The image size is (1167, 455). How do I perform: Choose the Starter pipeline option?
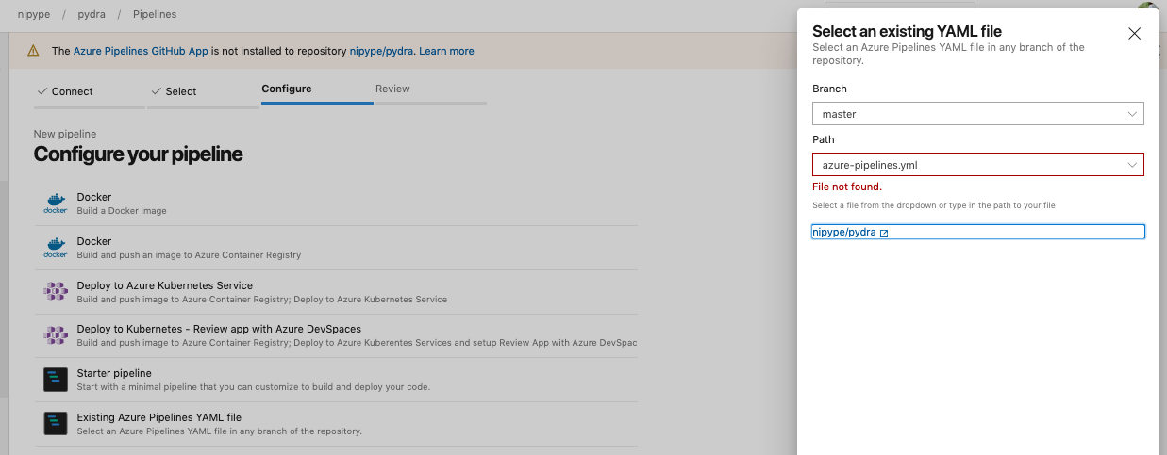(336, 380)
